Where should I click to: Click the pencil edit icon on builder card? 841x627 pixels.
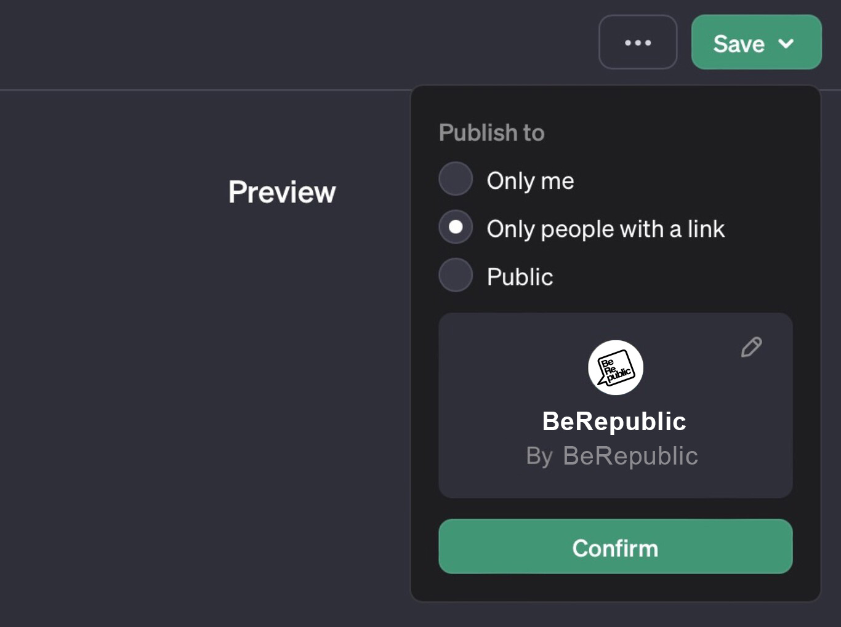tap(751, 347)
